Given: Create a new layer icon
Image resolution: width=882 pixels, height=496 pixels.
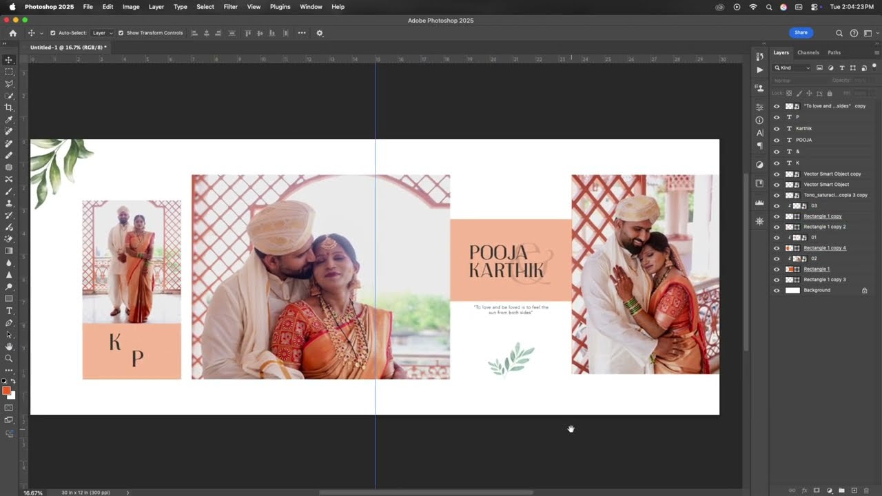Looking at the screenshot, I should click(854, 490).
